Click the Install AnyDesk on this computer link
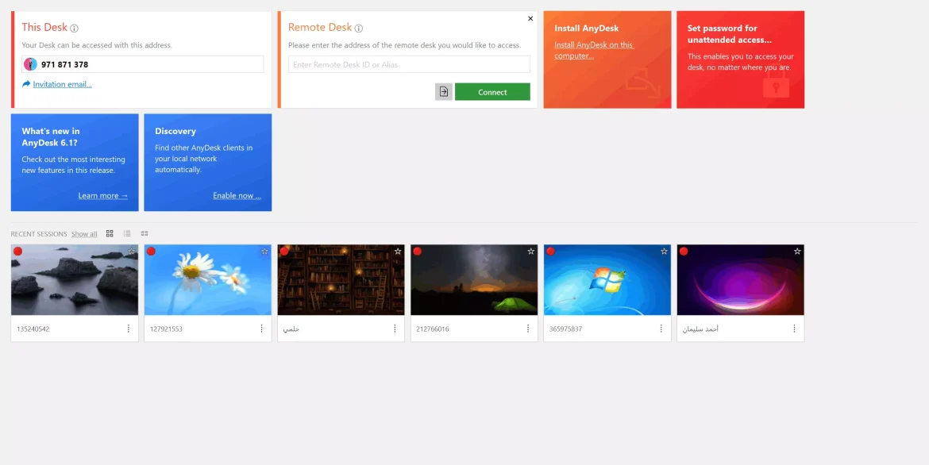The width and height of the screenshot is (929, 465). (594, 50)
